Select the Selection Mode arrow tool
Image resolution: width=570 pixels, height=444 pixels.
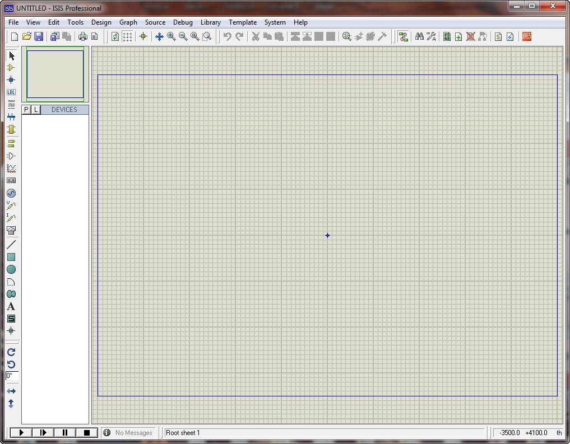pos(11,56)
